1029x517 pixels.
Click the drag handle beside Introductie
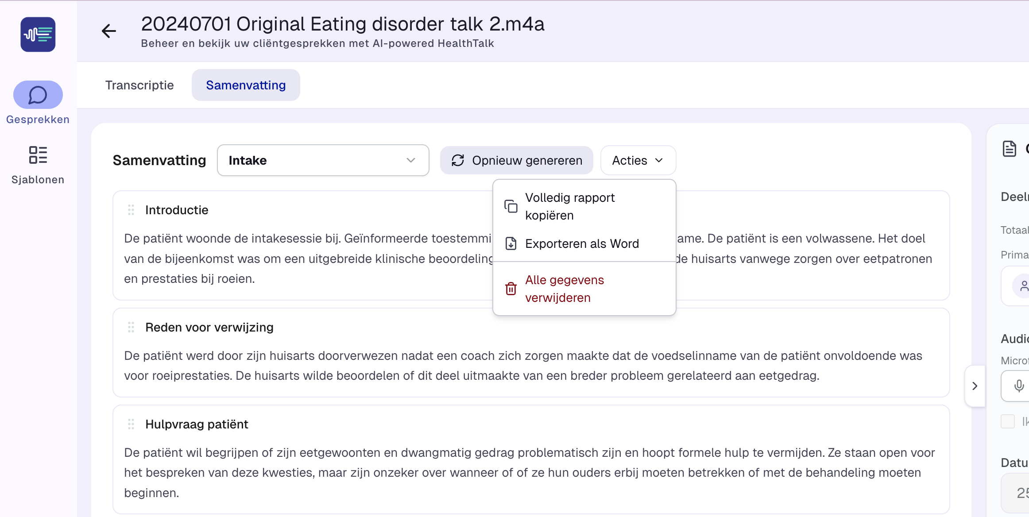click(131, 210)
